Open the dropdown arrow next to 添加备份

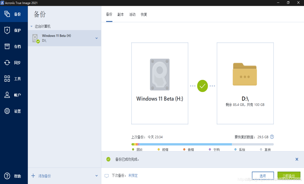97,176
